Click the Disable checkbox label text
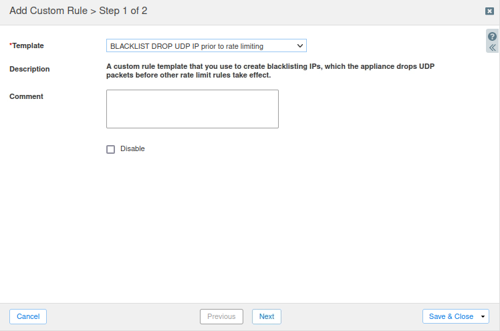Screen dimensions: 500x331 132,148
